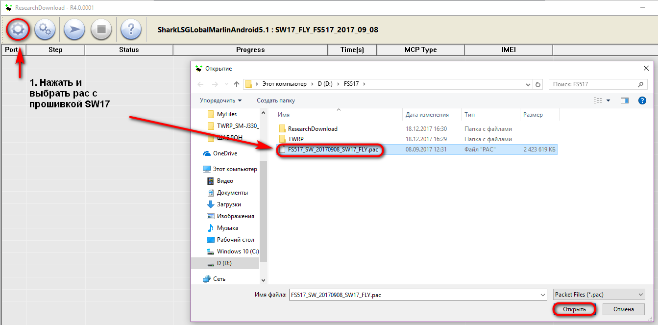
Task: Click the Time(s) column header
Action: 352,50
